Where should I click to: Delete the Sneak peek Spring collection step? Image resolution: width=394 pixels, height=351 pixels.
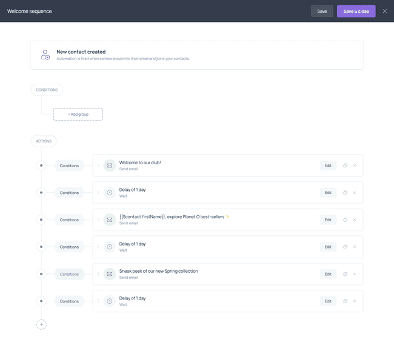(x=355, y=274)
